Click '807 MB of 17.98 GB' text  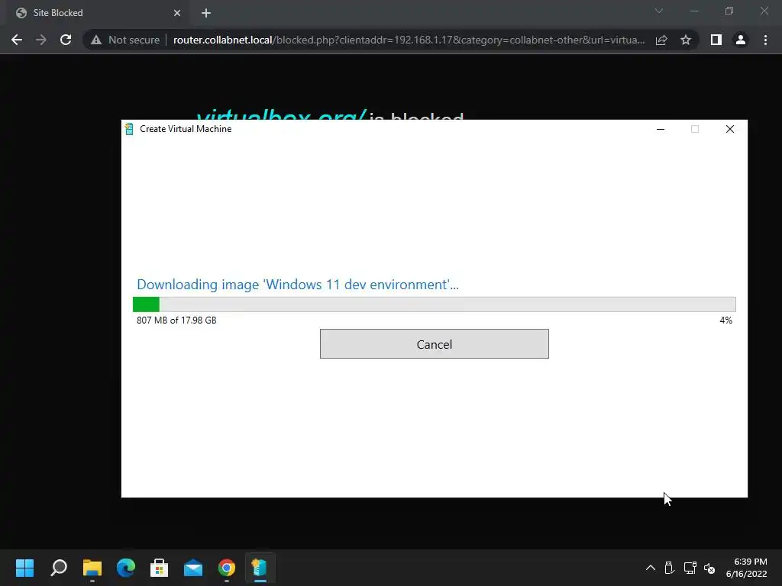point(176,320)
